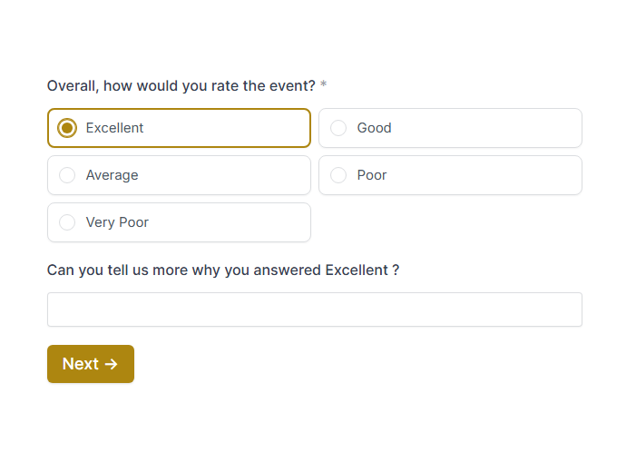Image resolution: width=626 pixels, height=452 pixels.
Task: Focus the empty text field under the follow-up question
Action: coord(314,310)
